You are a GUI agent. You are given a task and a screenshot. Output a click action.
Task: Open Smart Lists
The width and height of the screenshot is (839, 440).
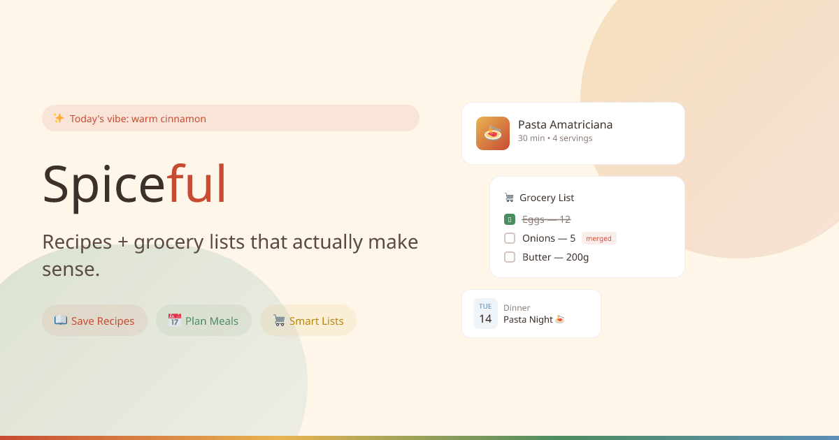(308, 320)
